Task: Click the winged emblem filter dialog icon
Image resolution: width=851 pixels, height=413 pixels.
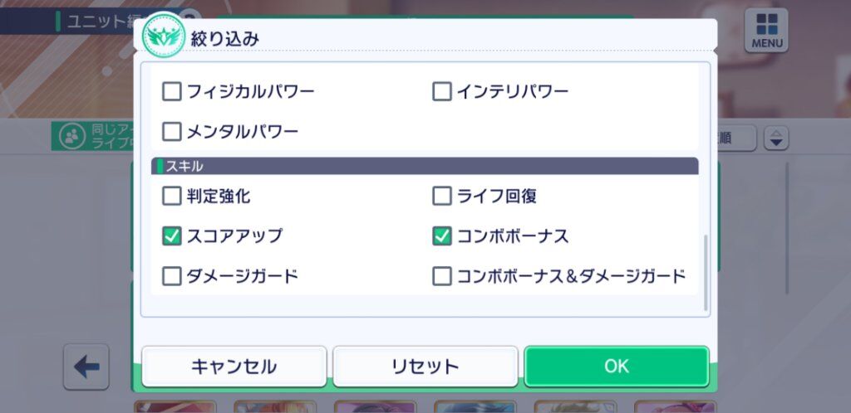Action: point(164,36)
